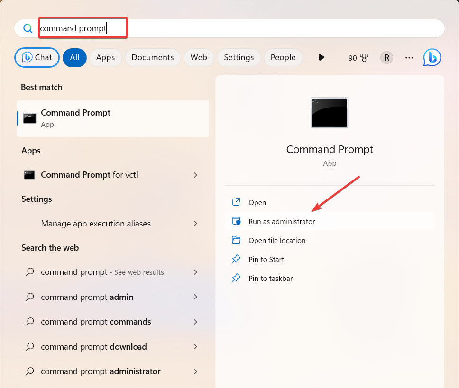The height and width of the screenshot is (388, 459).
Task: Click the search text field containing 'command prompt'
Action: click(229, 28)
